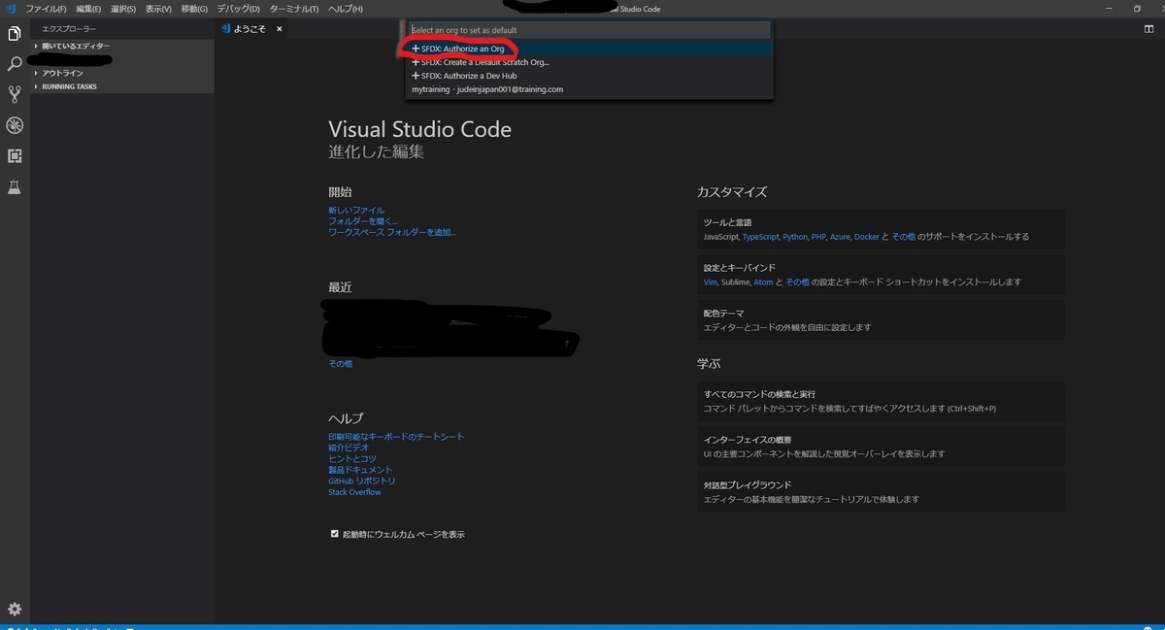The image size is (1165, 630).
Task: Open the Debug view in activity bar
Action: click(x=15, y=125)
